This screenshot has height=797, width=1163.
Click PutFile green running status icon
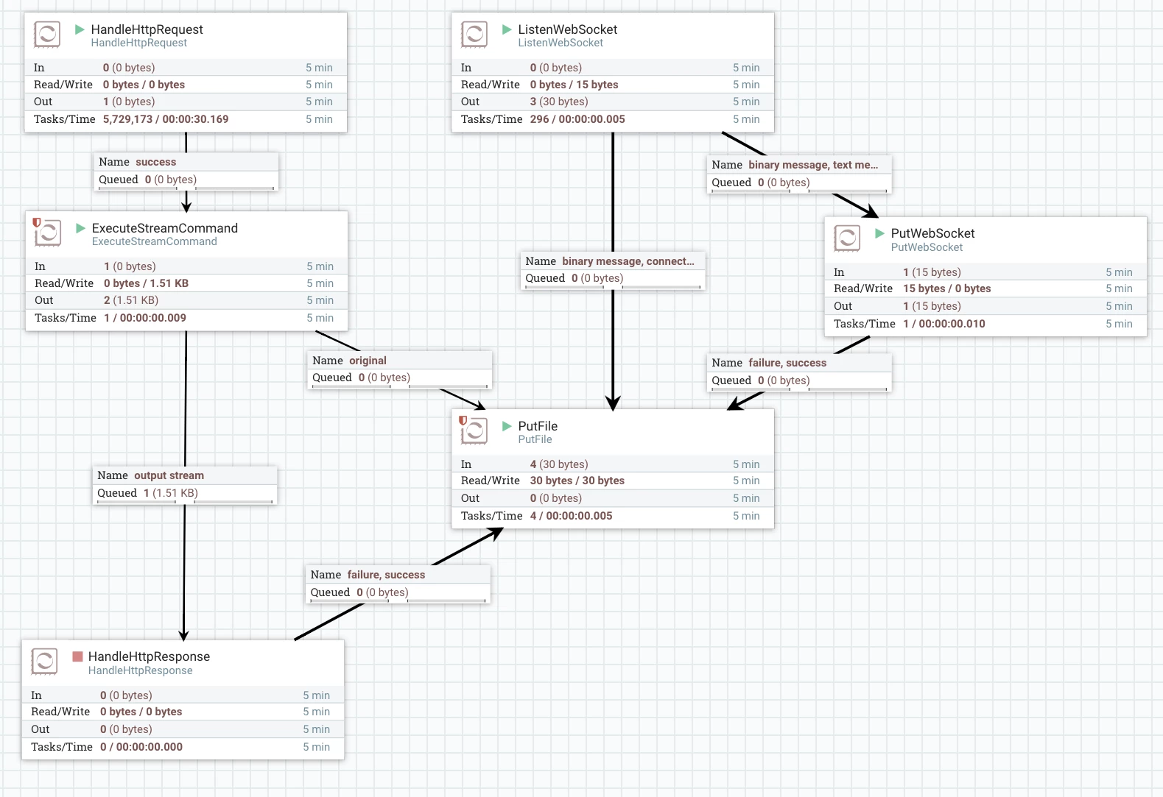pos(507,426)
